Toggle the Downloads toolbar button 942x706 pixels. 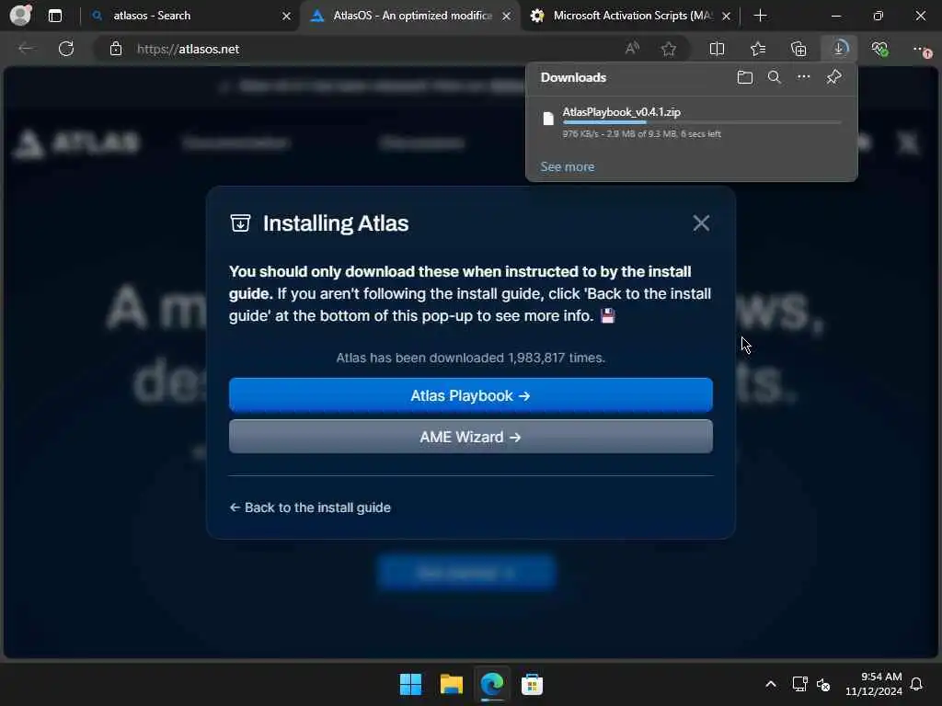[x=839, y=48]
